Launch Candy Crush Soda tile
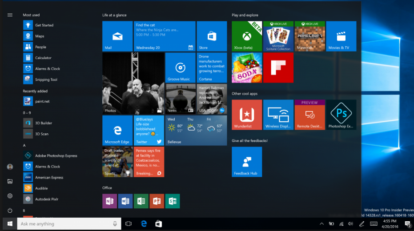414x231 pixels. [247, 68]
